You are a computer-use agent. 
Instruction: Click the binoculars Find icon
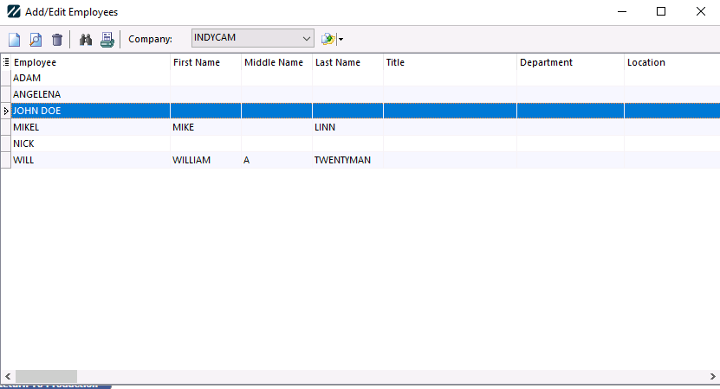click(x=86, y=39)
